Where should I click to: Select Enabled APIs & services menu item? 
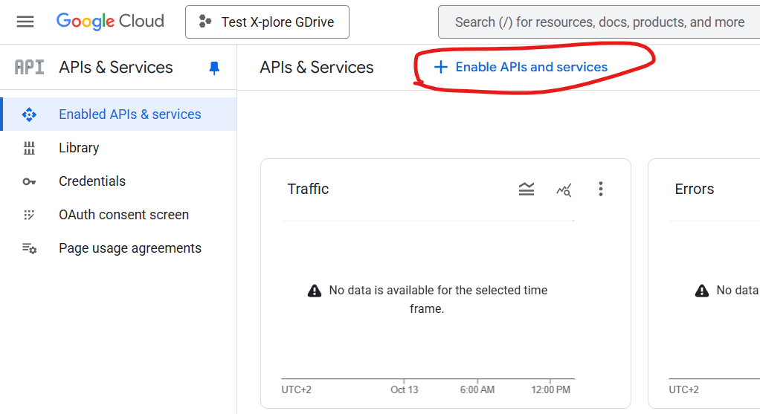pyautogui.click(x=130, y=114)
